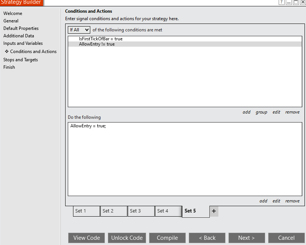Go to the Finish section
306x245 pixels.
[x=9, y=67]
